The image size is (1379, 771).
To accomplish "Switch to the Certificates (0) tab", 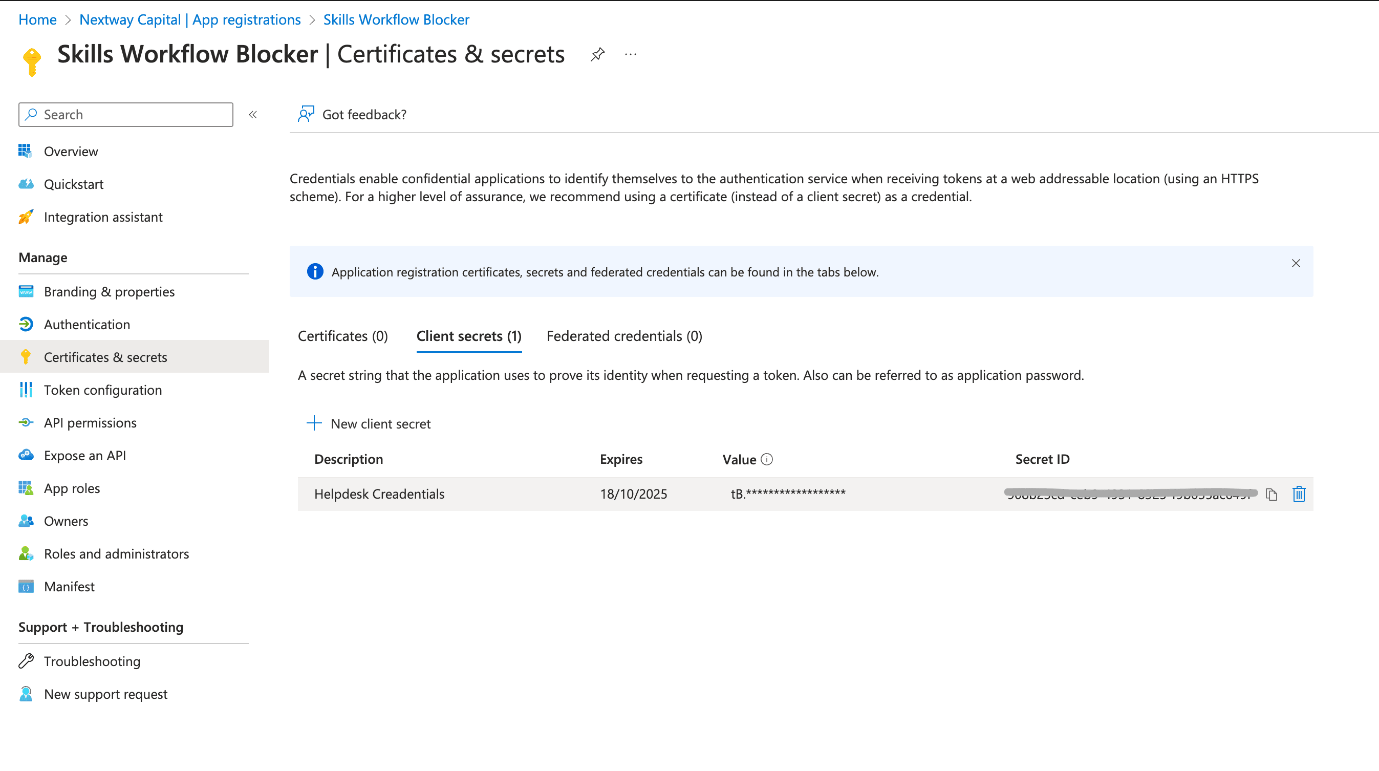I will [x=342, y=336].
